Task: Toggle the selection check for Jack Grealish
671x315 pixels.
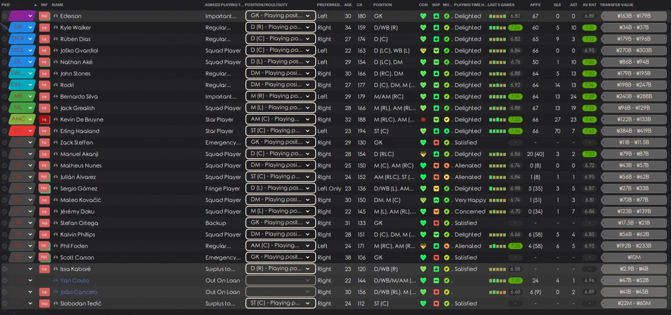Action: pos(4,108)
